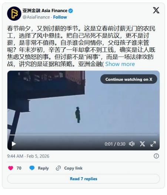Open the Asia Finance profile avatar
167x195 pixels.
[14, 13]
